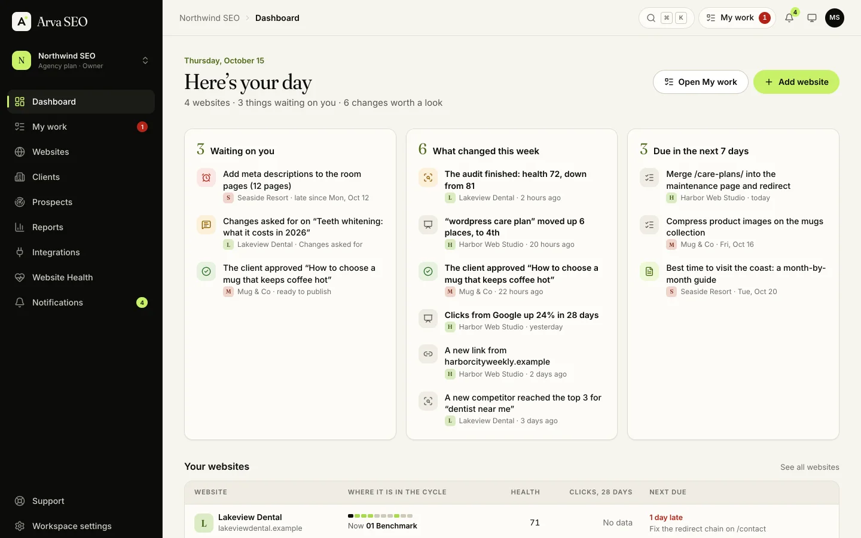Open Integrations in the sidebar
This screenshot has height=538, width=861.
81,252
